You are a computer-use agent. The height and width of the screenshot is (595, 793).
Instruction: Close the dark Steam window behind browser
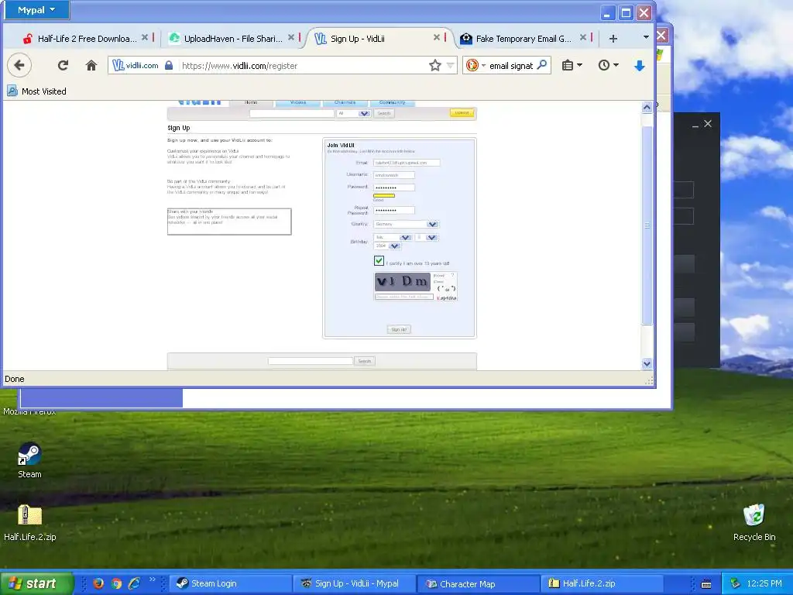click(x=708, y=123)
